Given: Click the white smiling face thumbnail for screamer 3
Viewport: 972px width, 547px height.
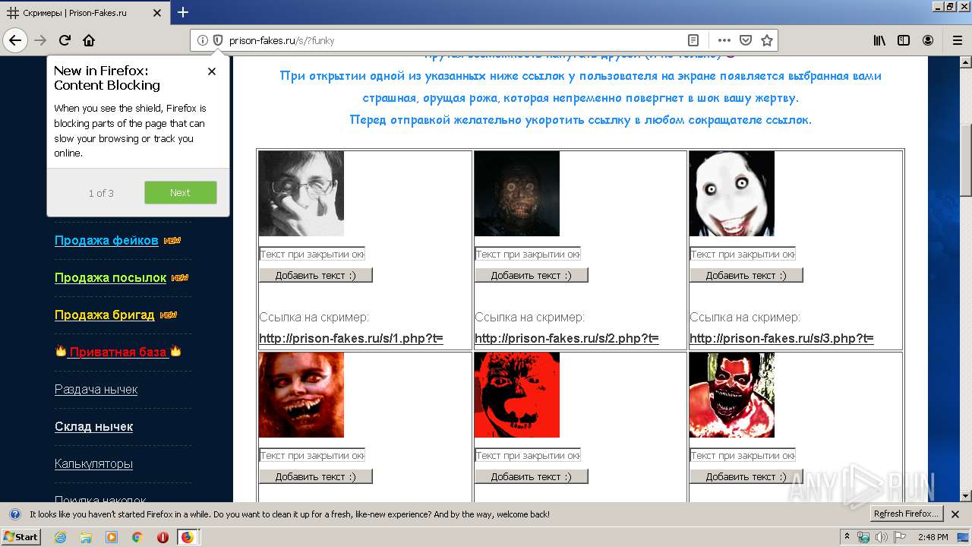Looking at the screenshot, I should click(x=732, y=194).
